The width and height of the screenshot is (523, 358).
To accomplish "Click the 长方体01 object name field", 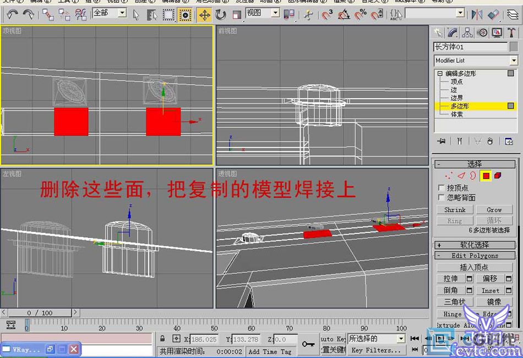I will (471, 47).
